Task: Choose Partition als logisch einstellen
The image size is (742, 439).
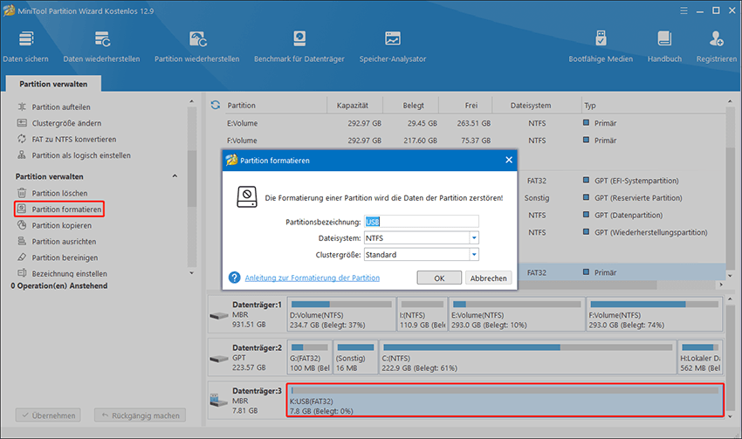Action: pyautogui.click(x=81, y=155)
